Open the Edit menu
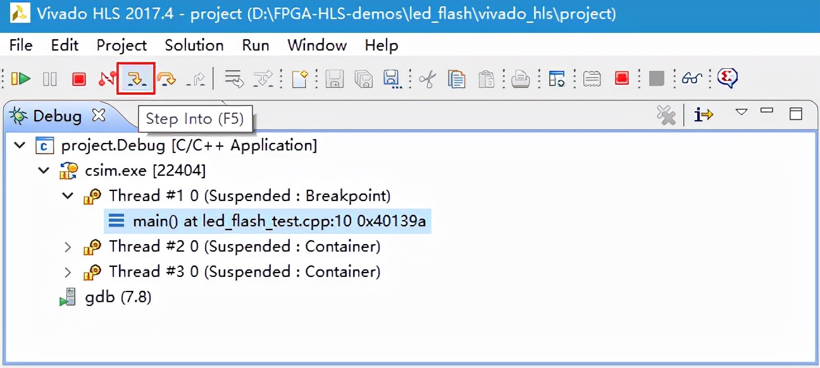 [x=65, y=46]
